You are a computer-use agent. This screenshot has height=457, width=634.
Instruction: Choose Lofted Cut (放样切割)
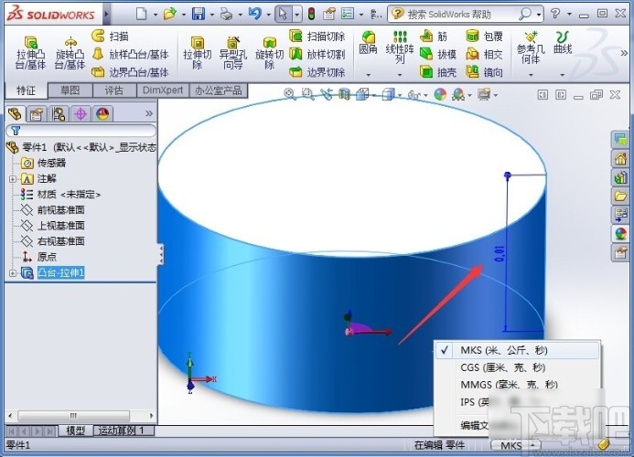(x=317, y=54)
